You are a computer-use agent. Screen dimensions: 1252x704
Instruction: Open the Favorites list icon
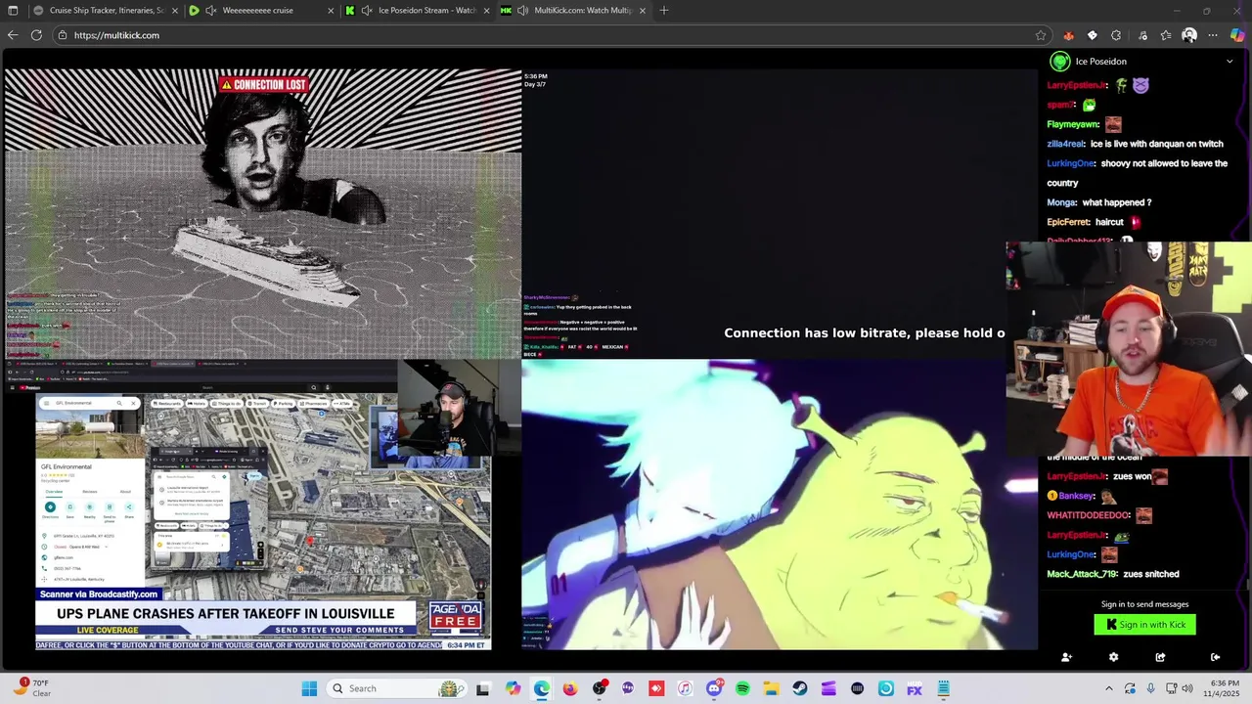click(x=1166, y=35)
